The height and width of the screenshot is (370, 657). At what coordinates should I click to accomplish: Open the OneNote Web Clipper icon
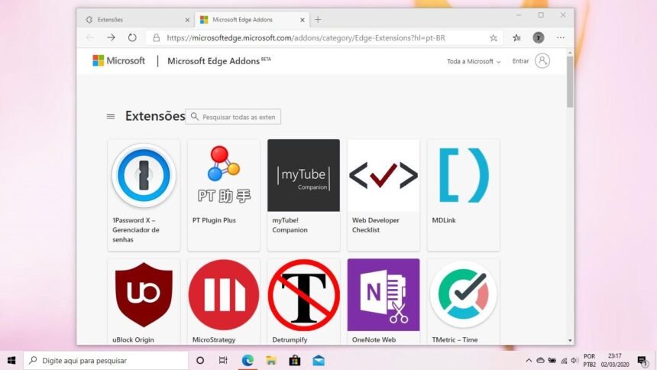point(384,295)
